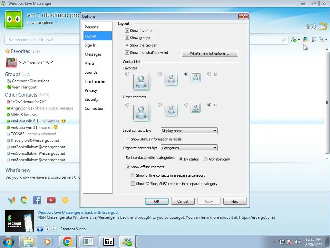Click the MSN butterfly icon in bottom bar

tap(11, 200)
